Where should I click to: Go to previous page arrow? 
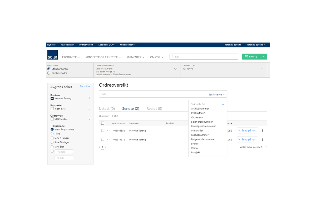[x=100, y=147]
